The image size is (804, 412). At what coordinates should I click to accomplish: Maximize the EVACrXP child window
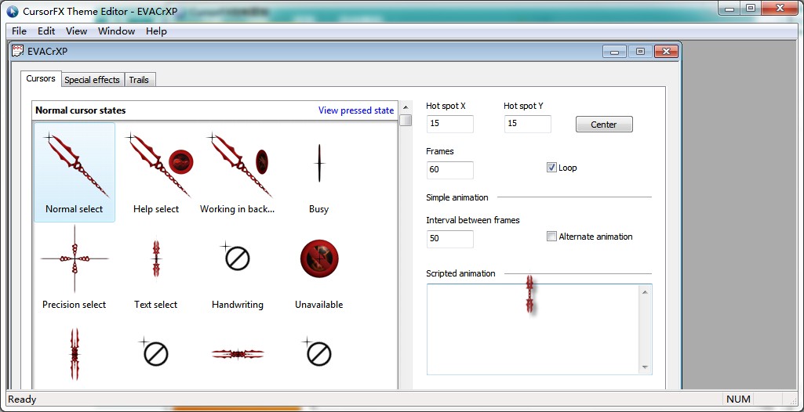click(640, 52)
